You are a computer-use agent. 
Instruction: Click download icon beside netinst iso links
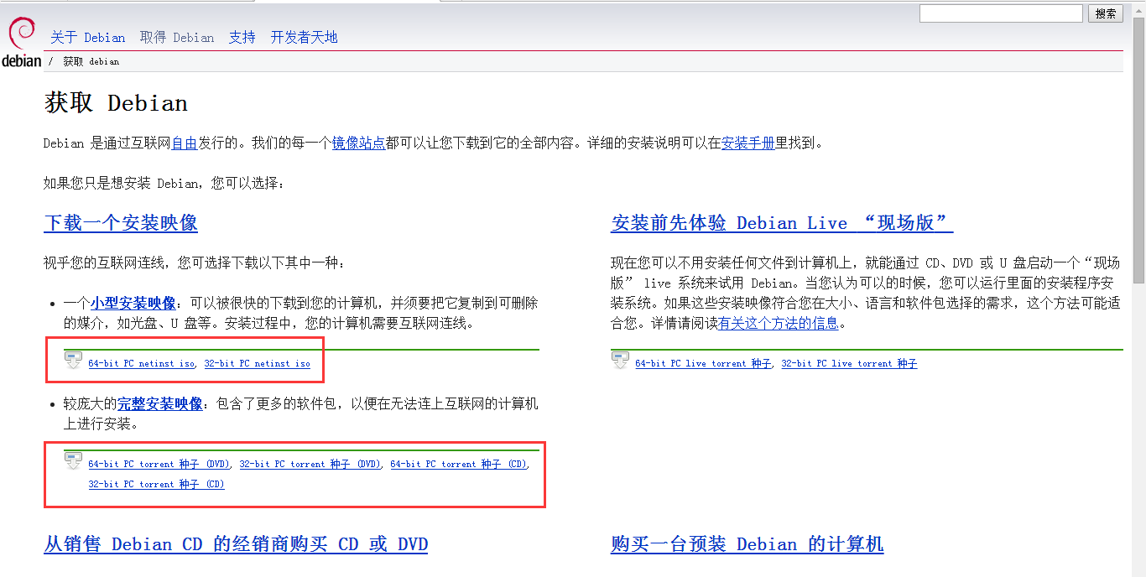(x=74, y=361)
